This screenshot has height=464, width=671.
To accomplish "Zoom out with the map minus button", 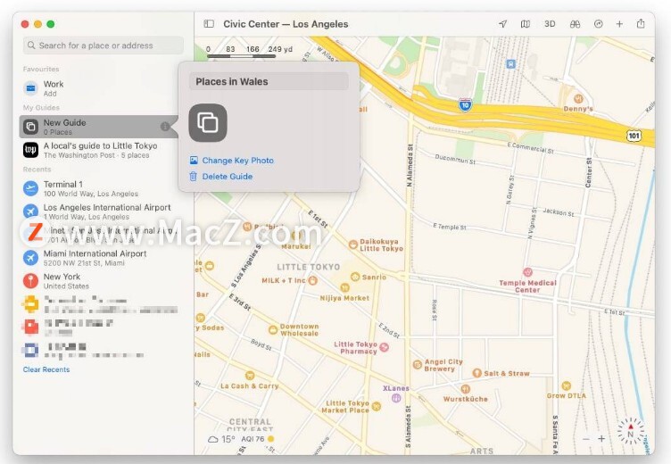I will click(x=586, y=439).
